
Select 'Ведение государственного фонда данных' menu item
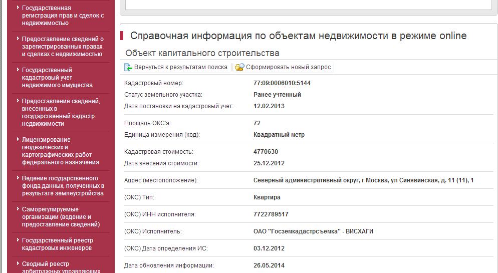coord(63,186)
